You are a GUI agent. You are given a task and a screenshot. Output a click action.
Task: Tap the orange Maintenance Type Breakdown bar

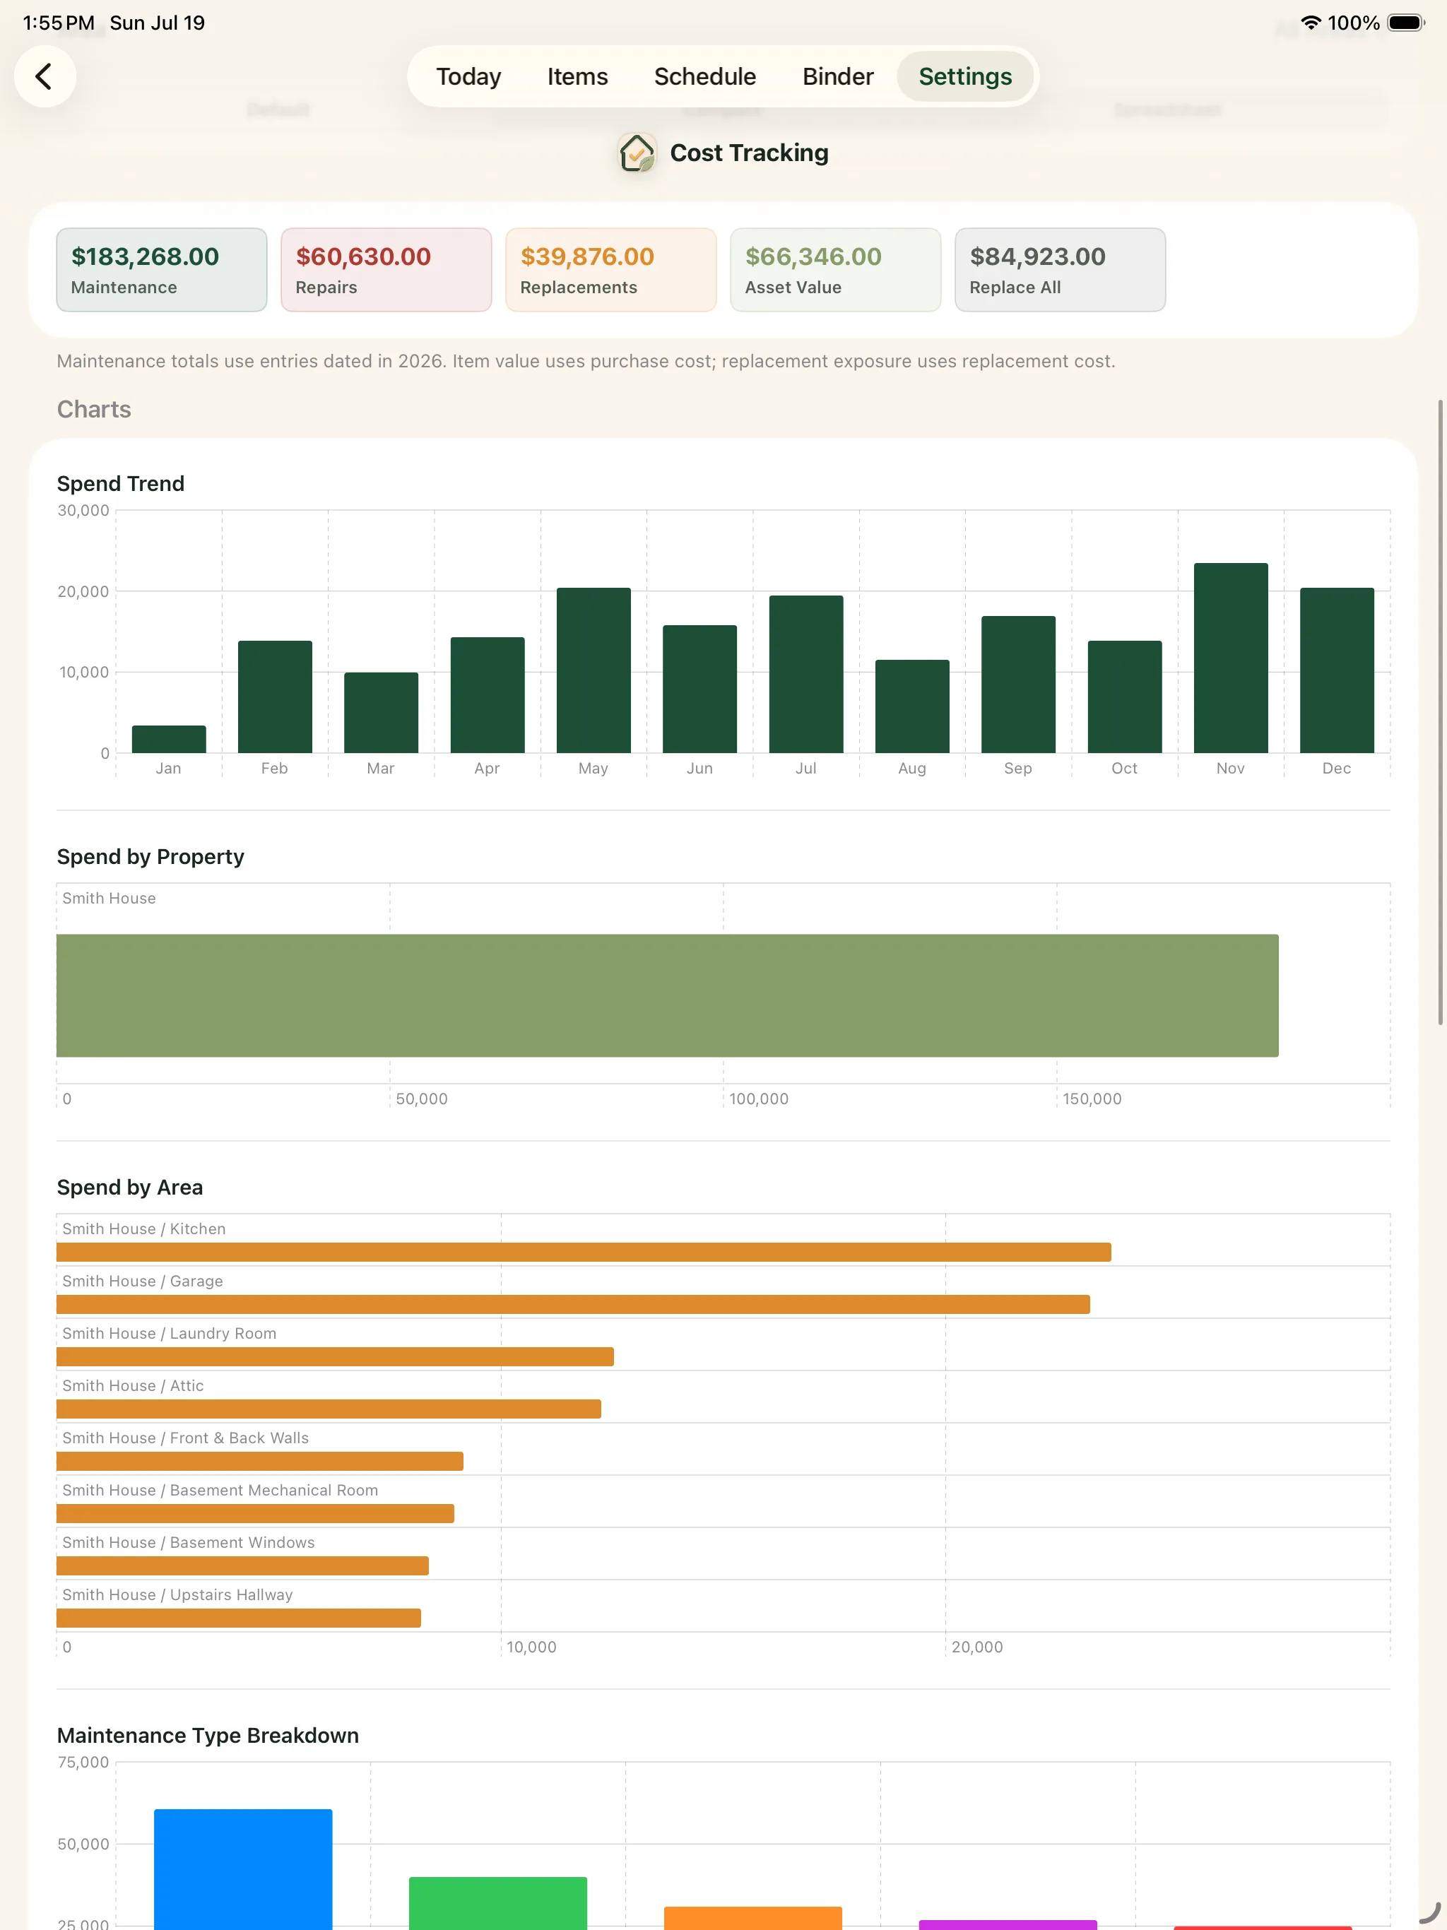click(753, 1918)
